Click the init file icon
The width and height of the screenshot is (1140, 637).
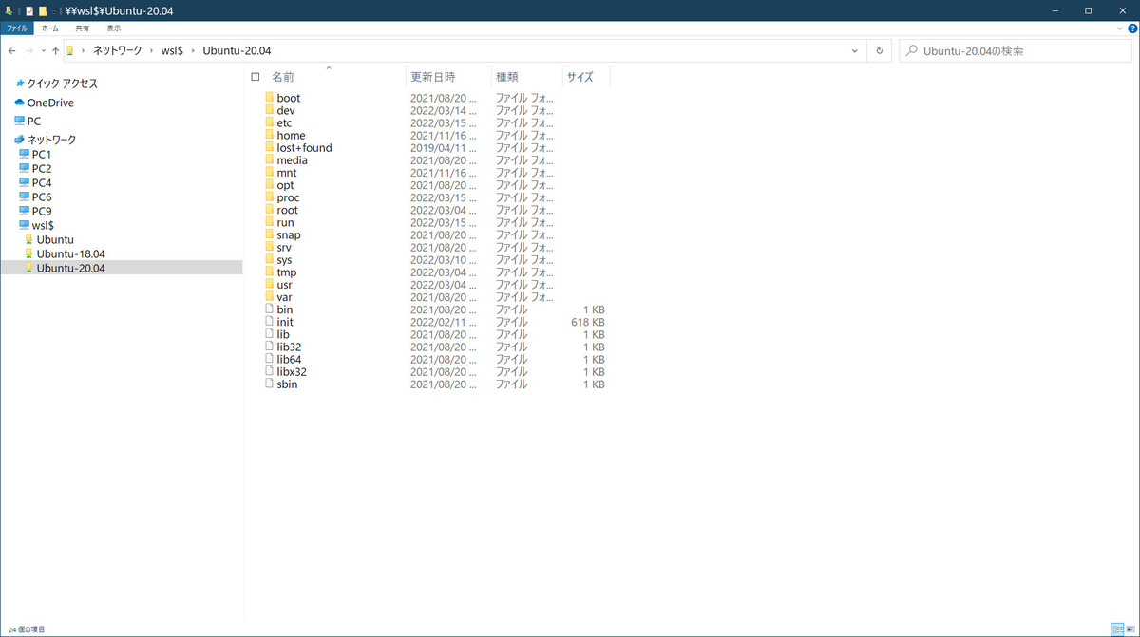pyautogui.click(x=270, y=322)
